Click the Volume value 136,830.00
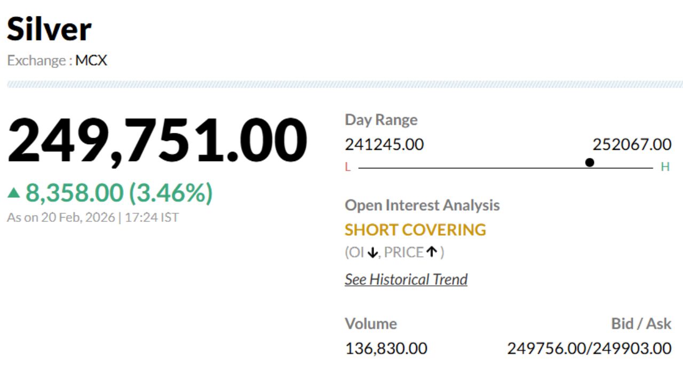This screenshot has height=384, width=683. pos(386,349)
